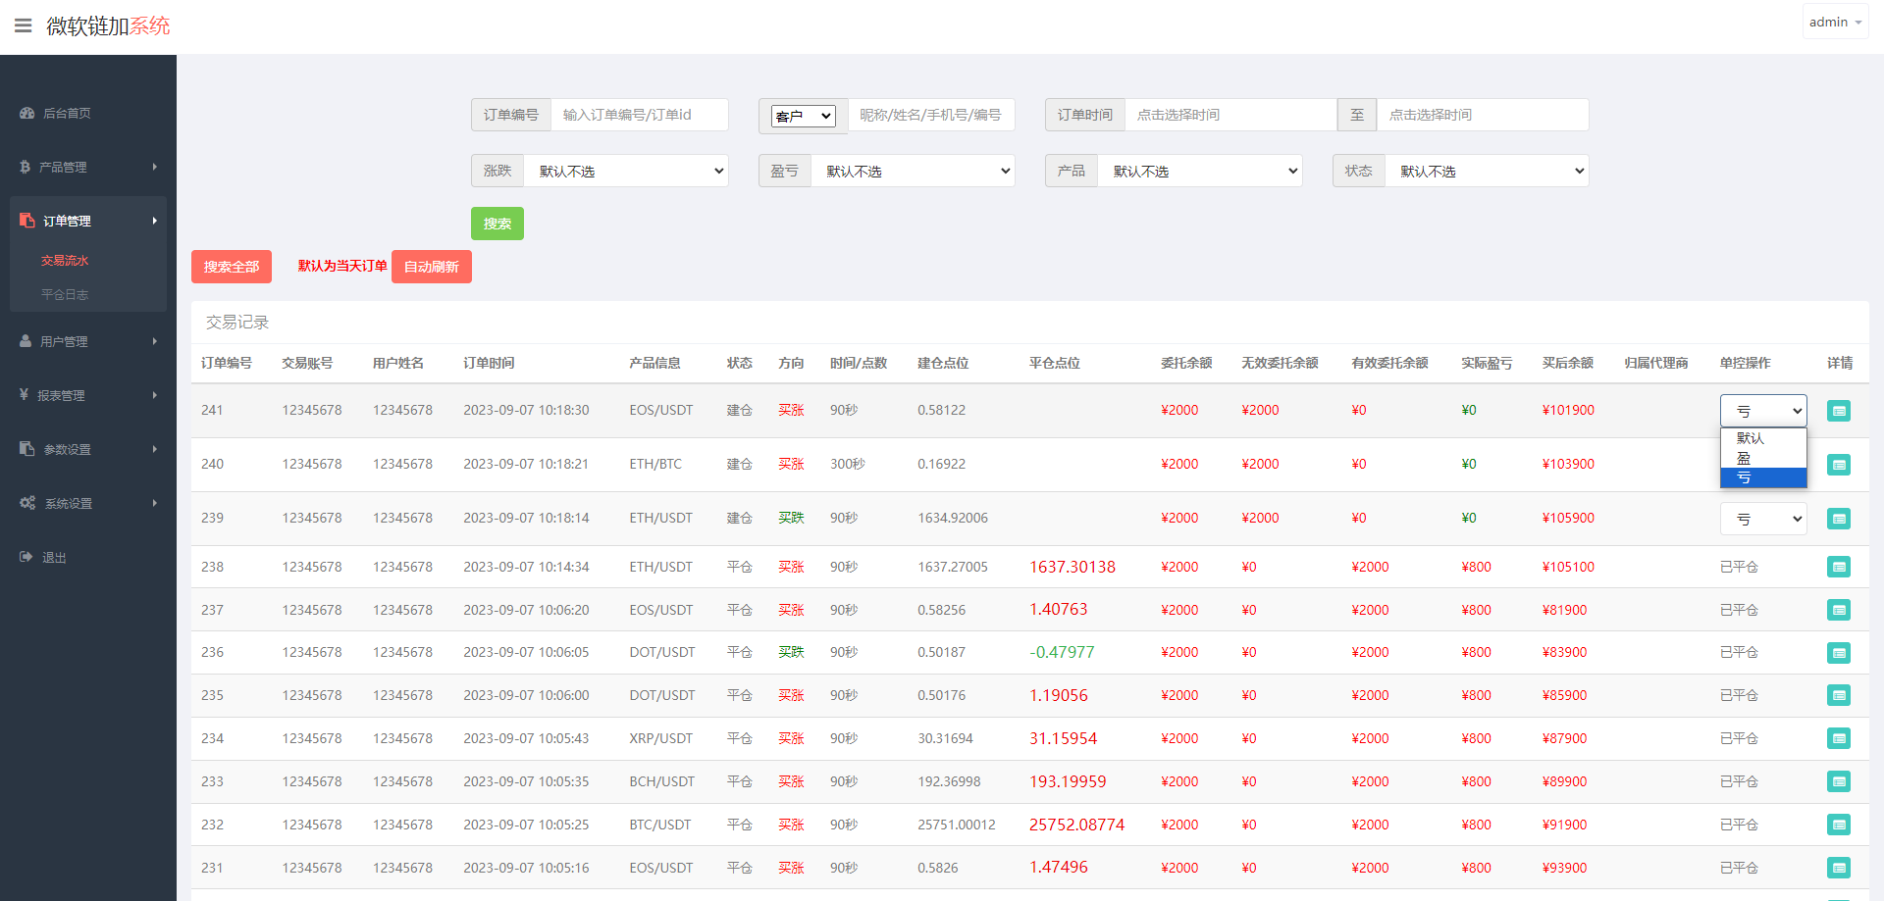This screenshot has height=901, width=1884.
Task: Click the green 搜索 button
Action: 497,223
